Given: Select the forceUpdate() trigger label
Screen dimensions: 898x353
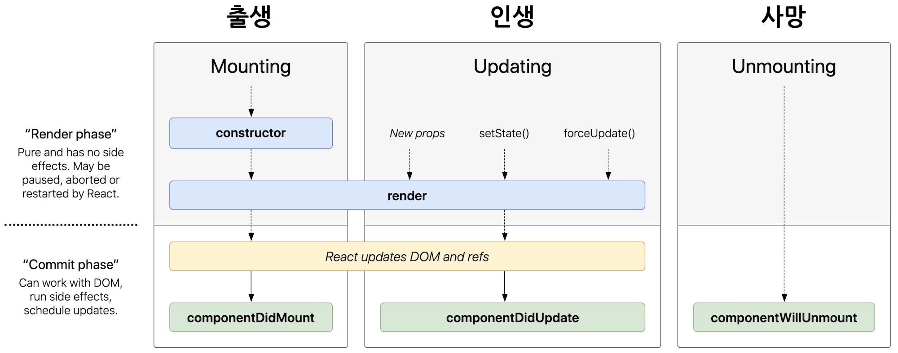Looking at the screenshot, I should (599, 133).
